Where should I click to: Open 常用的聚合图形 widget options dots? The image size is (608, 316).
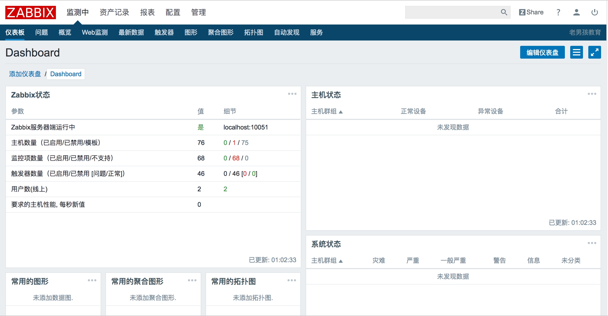tap(192, 280)
